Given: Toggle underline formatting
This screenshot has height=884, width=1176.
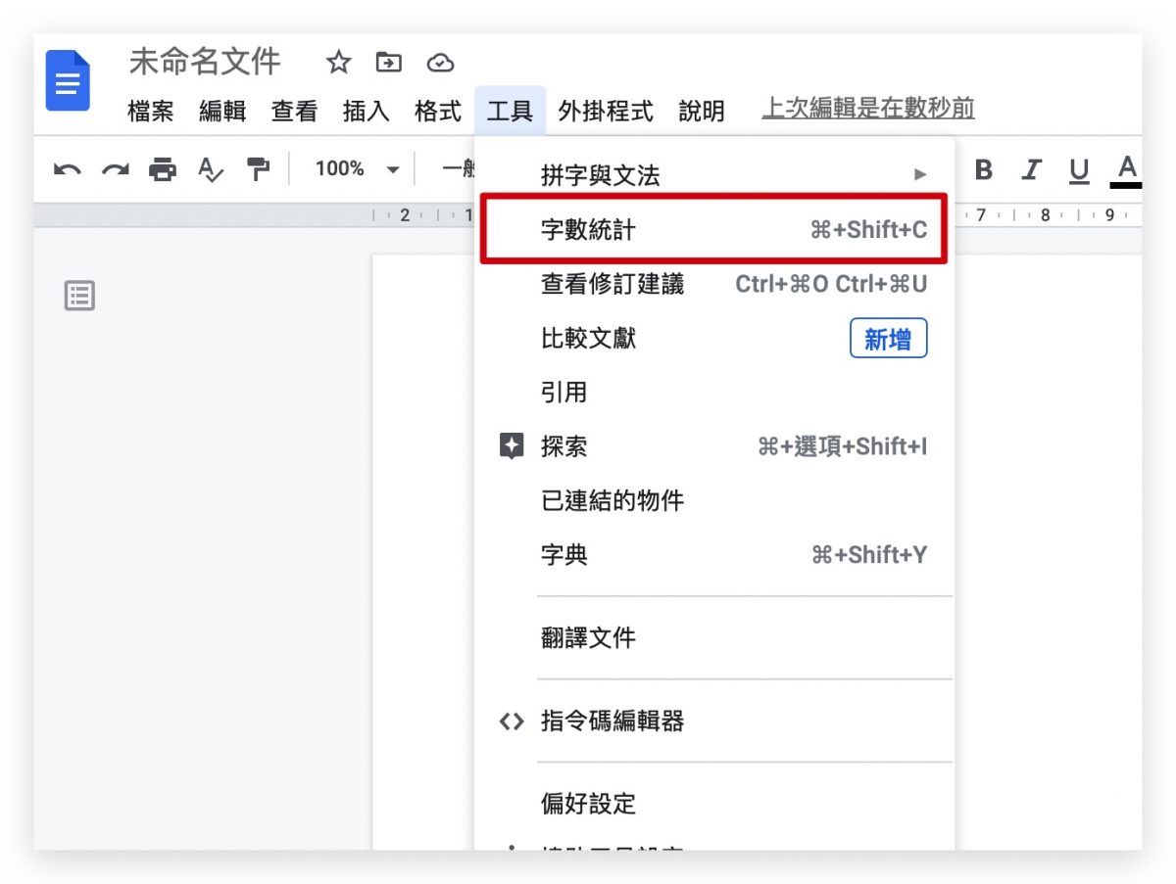Looking at the screenshot, I should [x=1079, y=171].
